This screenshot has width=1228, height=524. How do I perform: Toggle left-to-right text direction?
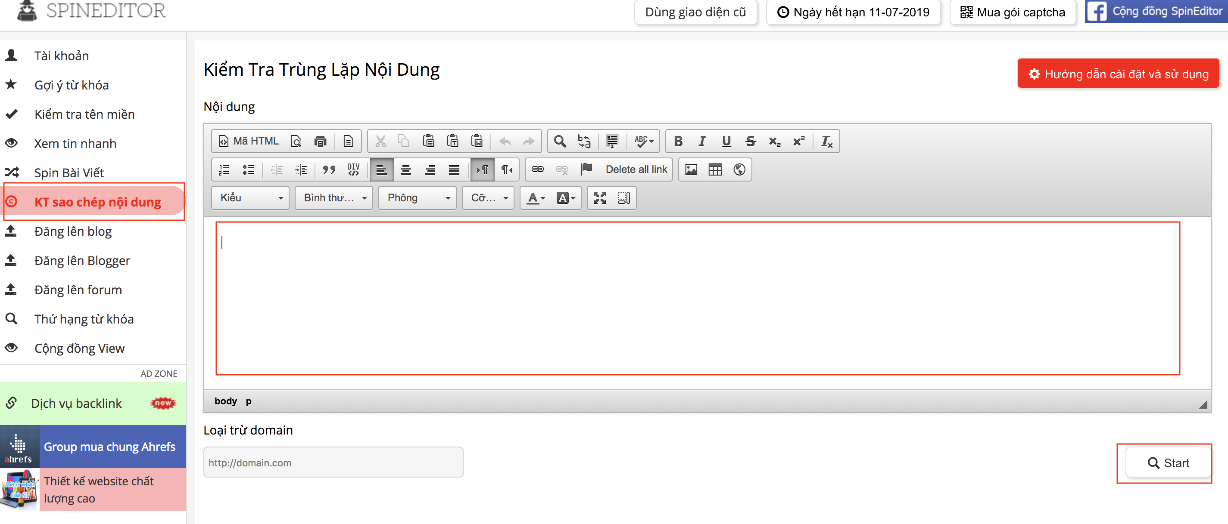pyautogui.click(x=482, y=170)
